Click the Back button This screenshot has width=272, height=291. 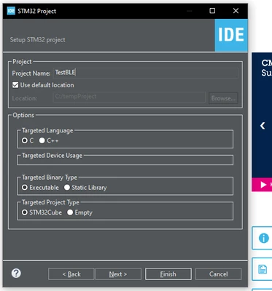coord(71,274)
